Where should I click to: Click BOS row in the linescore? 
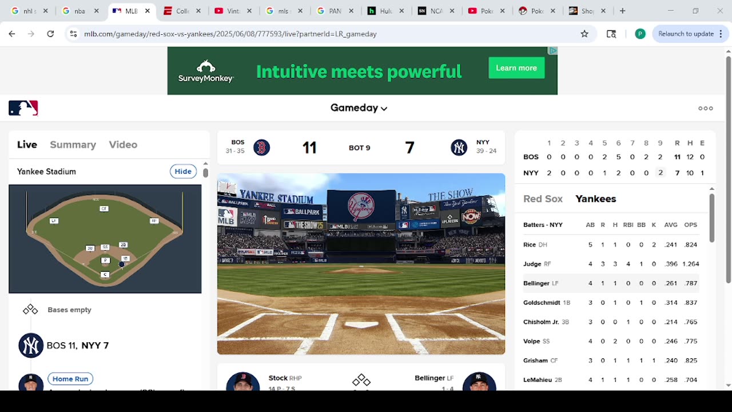[x=614, y=157]
